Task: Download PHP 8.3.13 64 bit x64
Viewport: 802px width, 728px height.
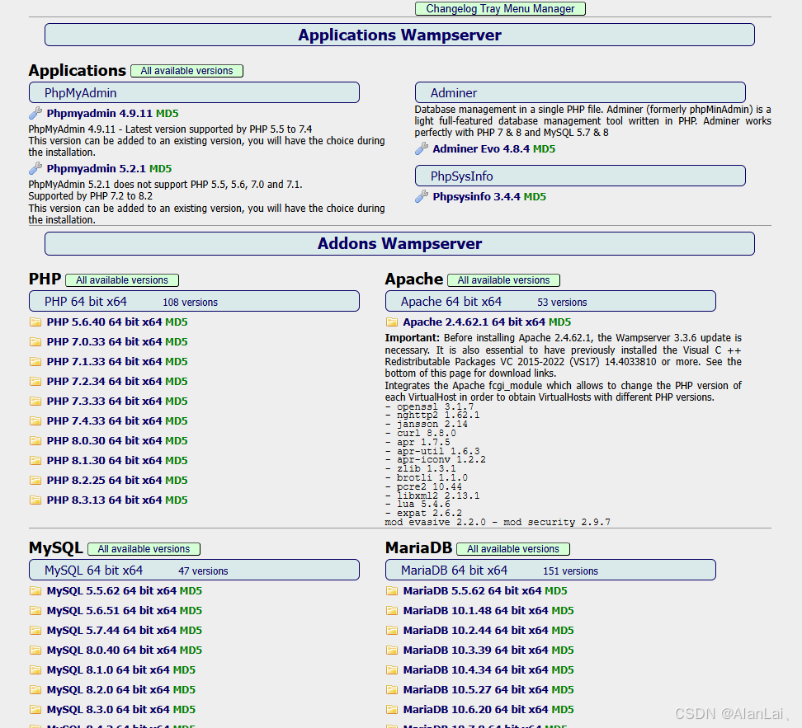Action: coord(104,500)
